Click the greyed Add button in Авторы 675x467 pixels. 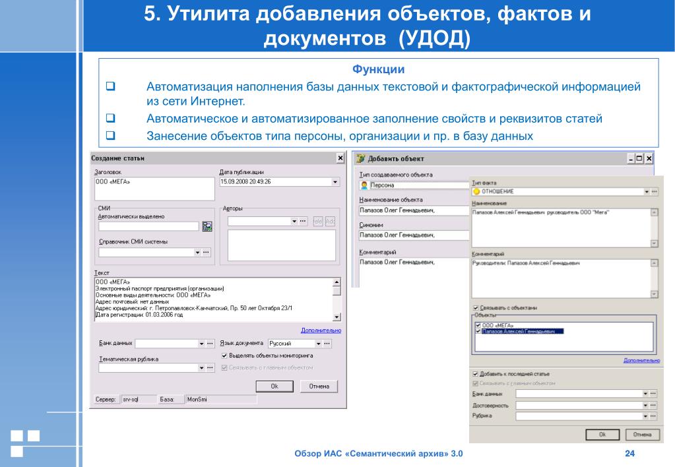click(x=330, y=221)
